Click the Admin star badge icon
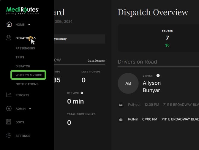The image size is (199, 150). (x=9, y=109)
